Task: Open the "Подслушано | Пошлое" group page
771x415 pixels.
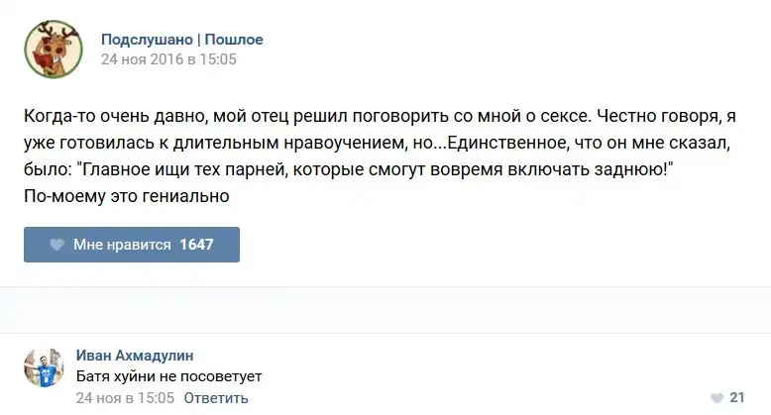Action: click(181, 40)
